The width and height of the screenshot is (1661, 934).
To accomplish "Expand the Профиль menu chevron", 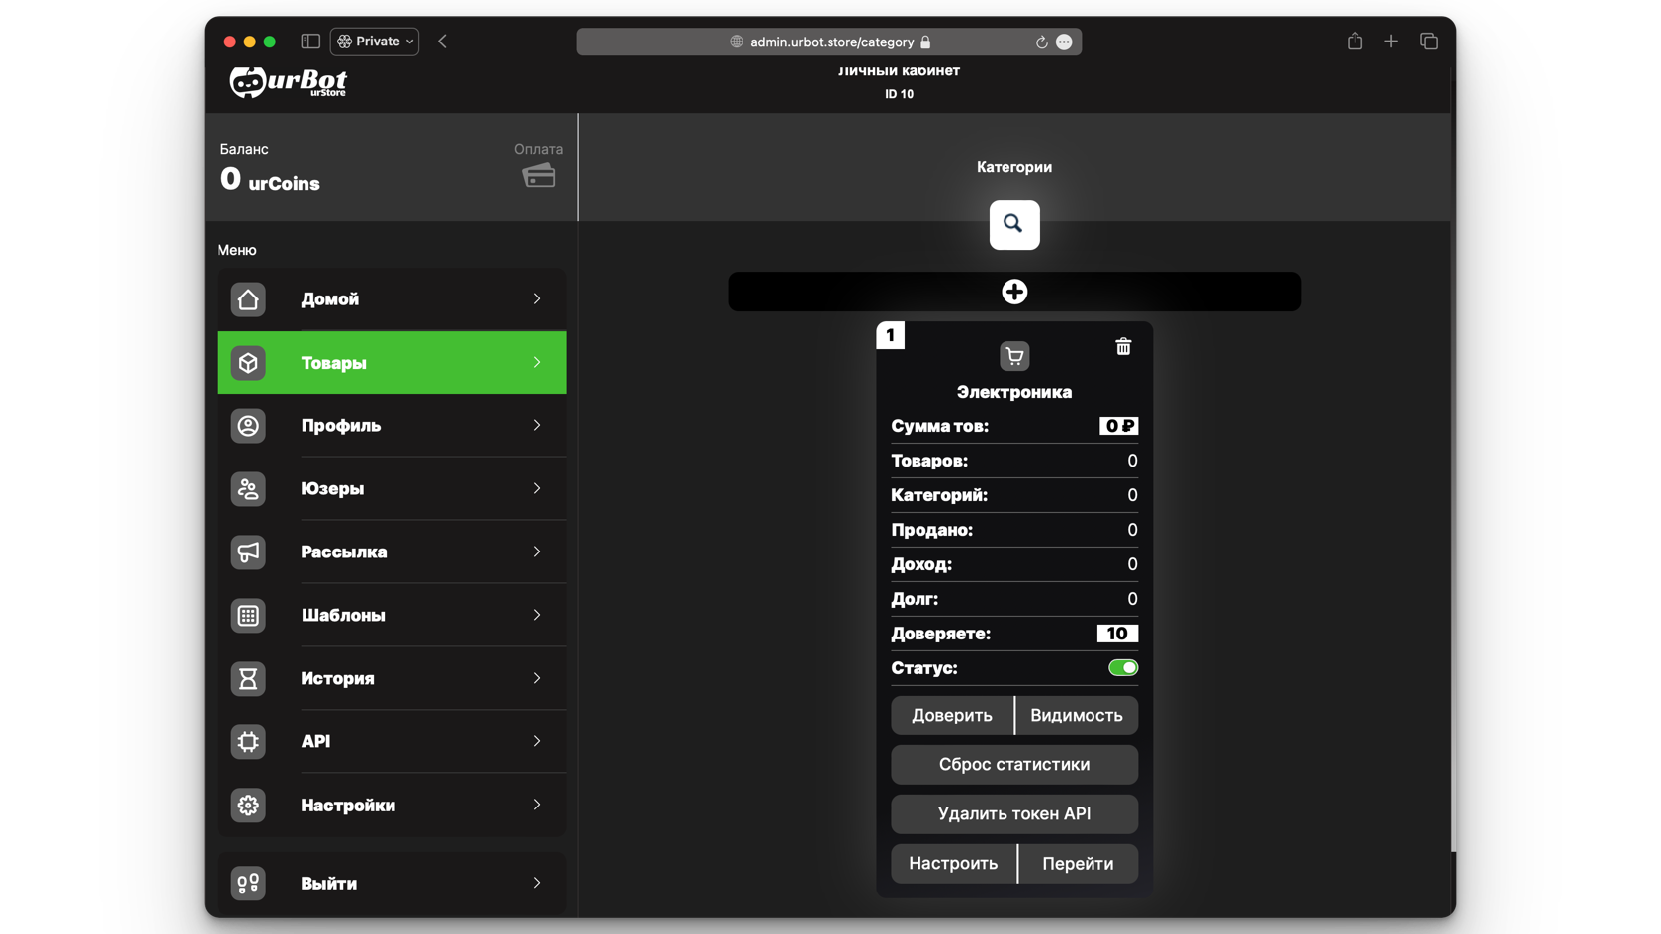I will point(537,425).
